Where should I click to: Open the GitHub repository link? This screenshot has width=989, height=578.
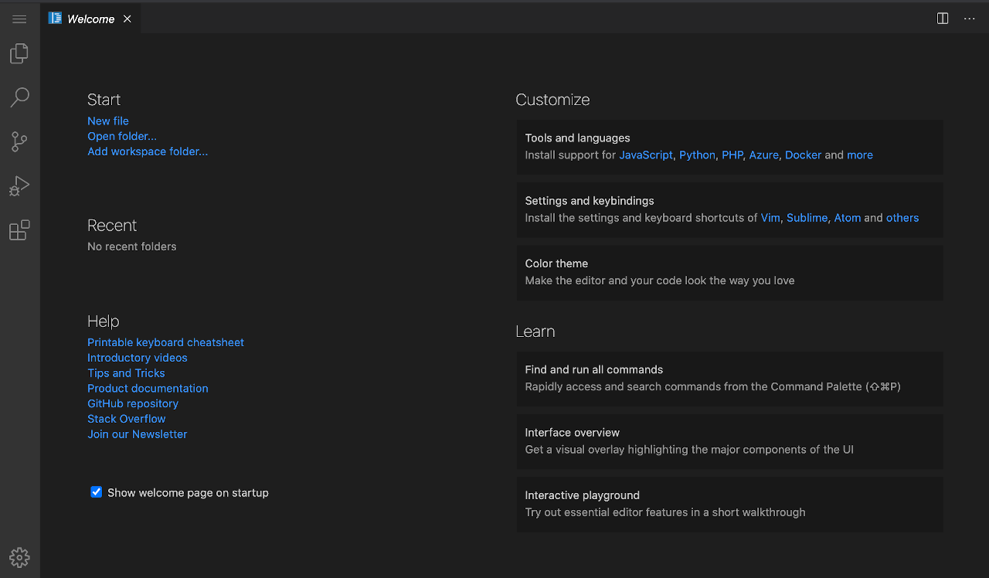coord(132,403)
